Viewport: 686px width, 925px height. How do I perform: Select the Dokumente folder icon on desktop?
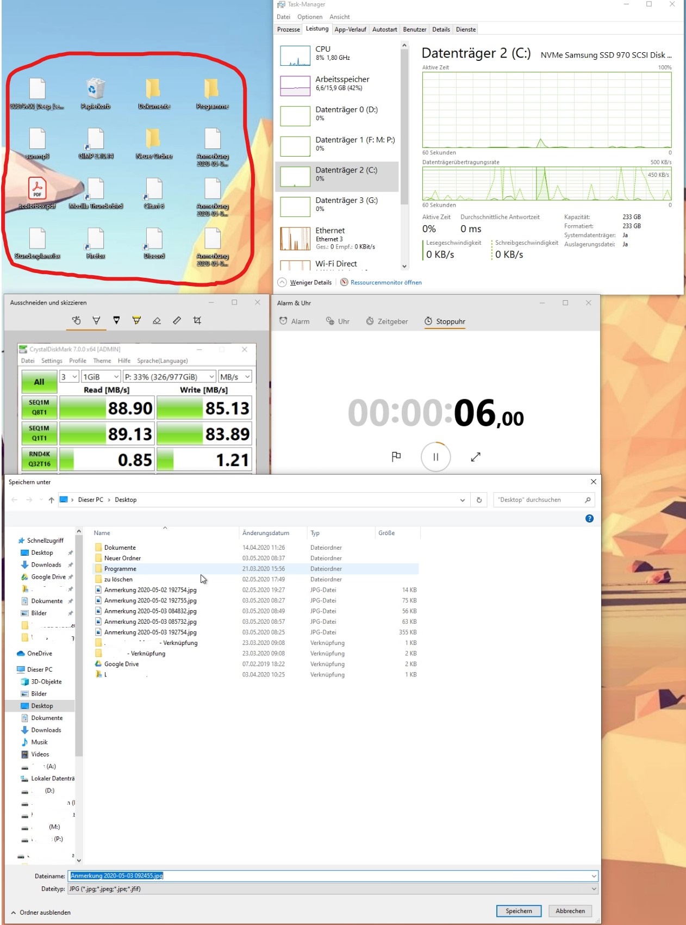[154, 93]
